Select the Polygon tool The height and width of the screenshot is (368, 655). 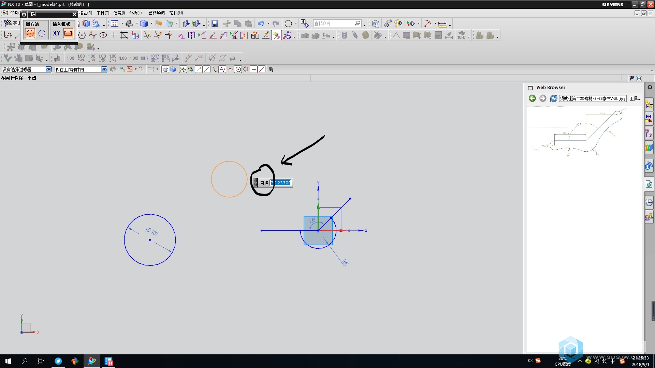82,35
